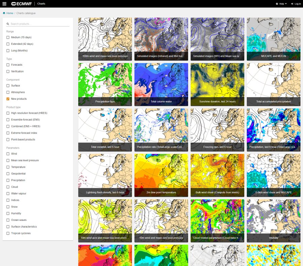Toggle the Surface characteristics checkbox
The width and height of the screenshot is (303, 266).
pyautogui.click(x=8, y=227)
